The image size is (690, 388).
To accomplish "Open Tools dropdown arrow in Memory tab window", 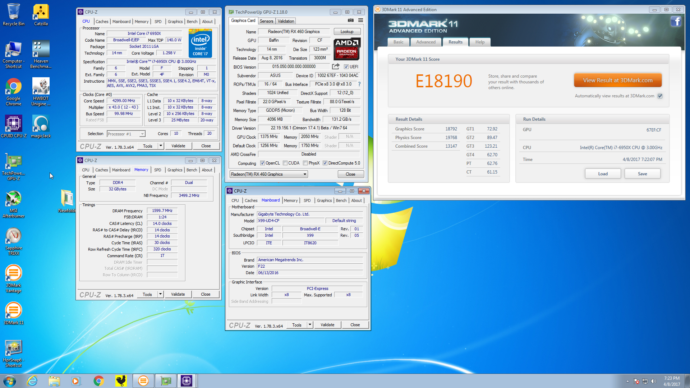I will coord(160,294).
